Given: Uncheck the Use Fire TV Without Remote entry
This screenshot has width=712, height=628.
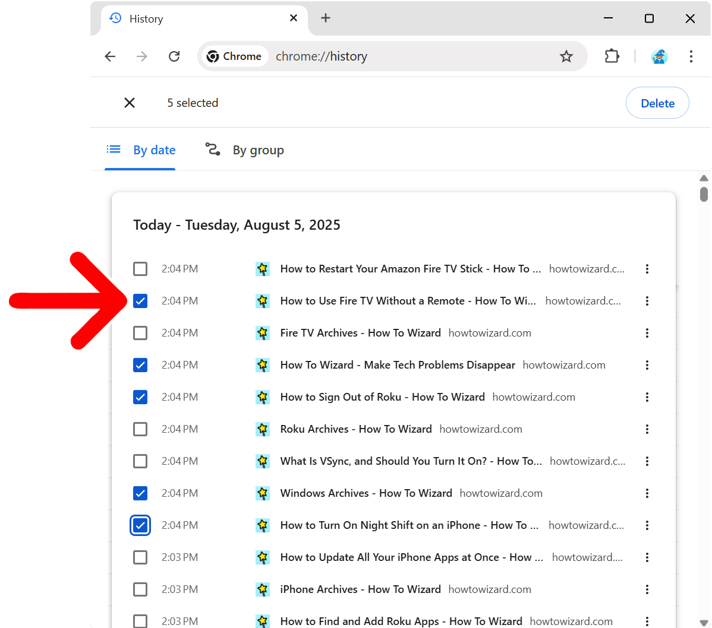Looking at the screenshot, I should coord(140,301).
